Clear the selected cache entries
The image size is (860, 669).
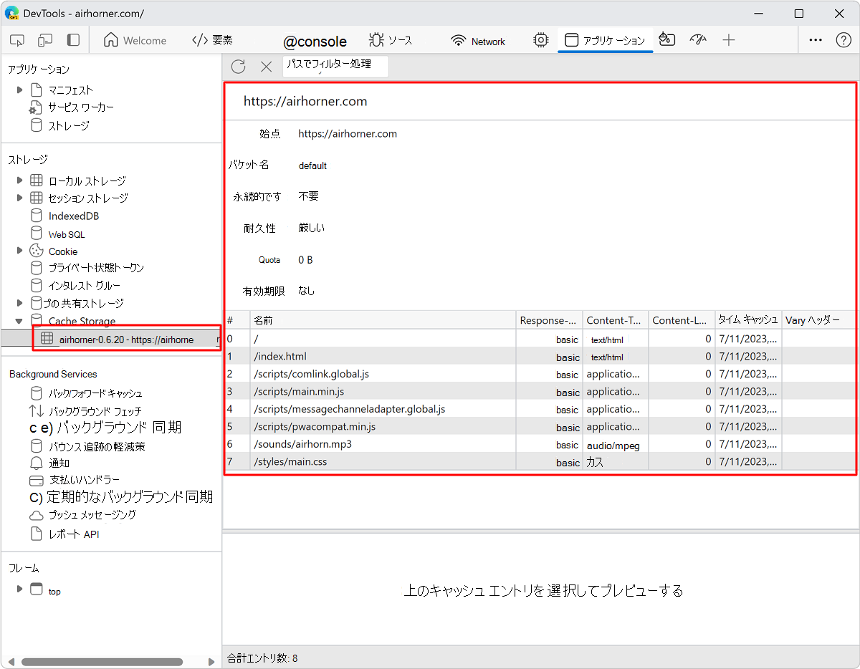[x=266, y=66]
